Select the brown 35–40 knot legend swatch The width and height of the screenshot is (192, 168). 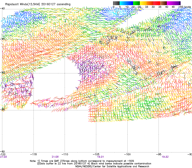(163, 3)
